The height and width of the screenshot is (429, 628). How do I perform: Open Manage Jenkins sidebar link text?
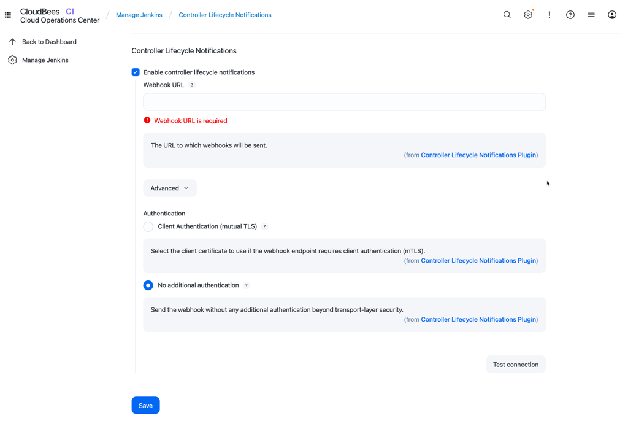[x=45, y=60]
